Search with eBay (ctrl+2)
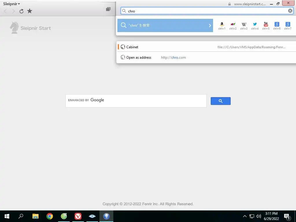The width and height of the screenshot is (296, 222). pyautogui.click(x=233, y=26)
